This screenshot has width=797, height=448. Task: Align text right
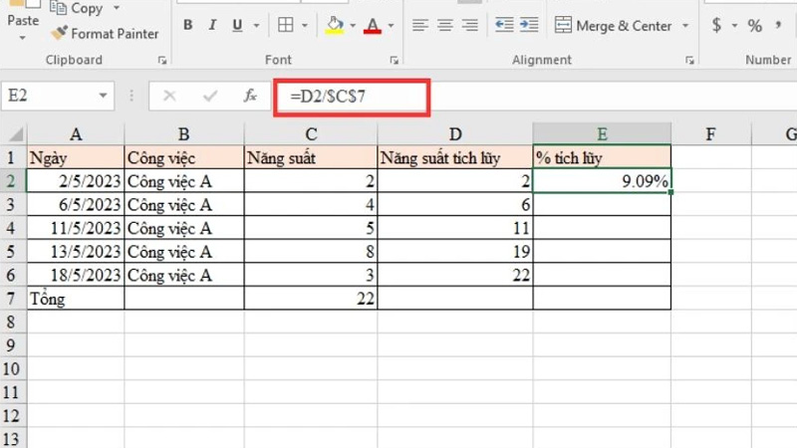(470, 25)
